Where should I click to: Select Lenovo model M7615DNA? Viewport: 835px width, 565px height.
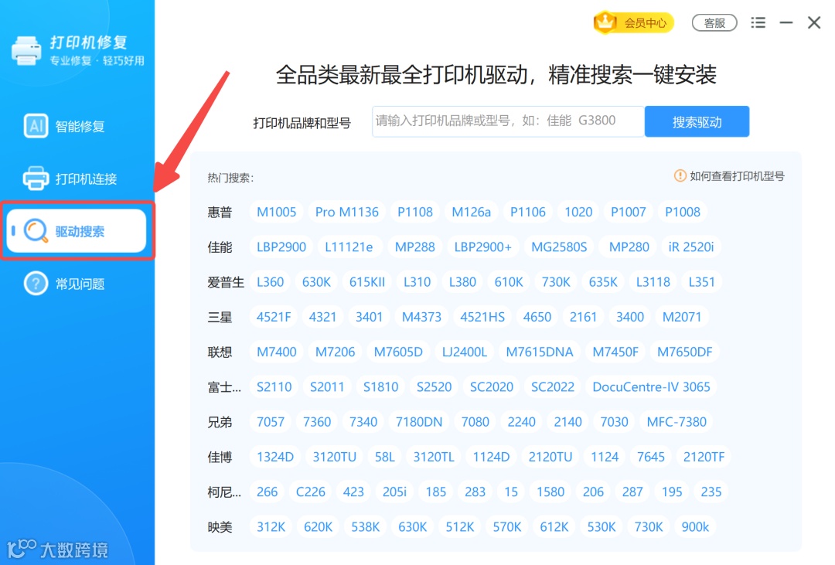540,352
